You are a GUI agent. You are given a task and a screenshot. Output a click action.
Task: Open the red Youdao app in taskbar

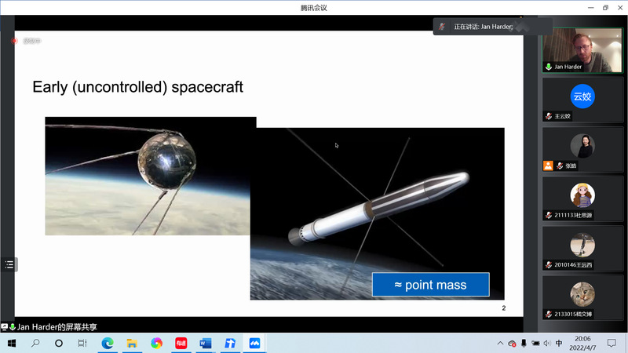tap(181, 344)
